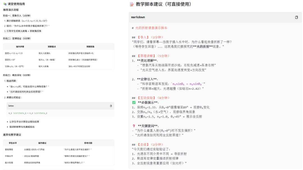Viewport: 303px width, 170px height.
Task: Click the 阶段三：概念深化 heading
Action: coord(17,75)
